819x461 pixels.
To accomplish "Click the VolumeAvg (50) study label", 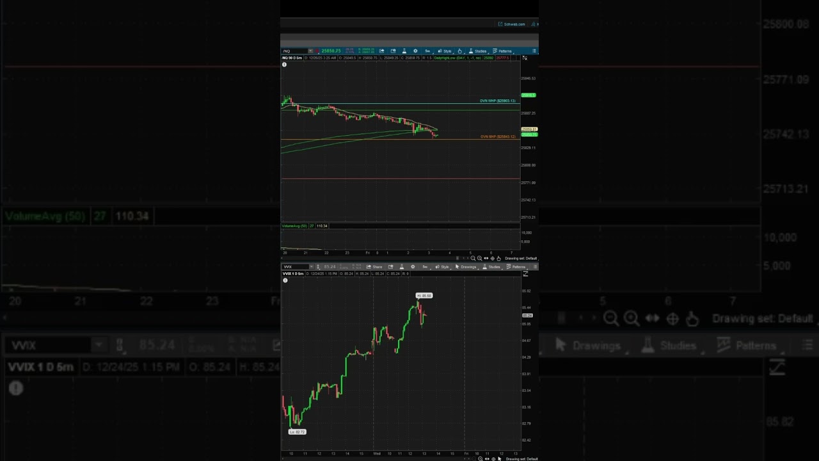I will click(295, 225).
